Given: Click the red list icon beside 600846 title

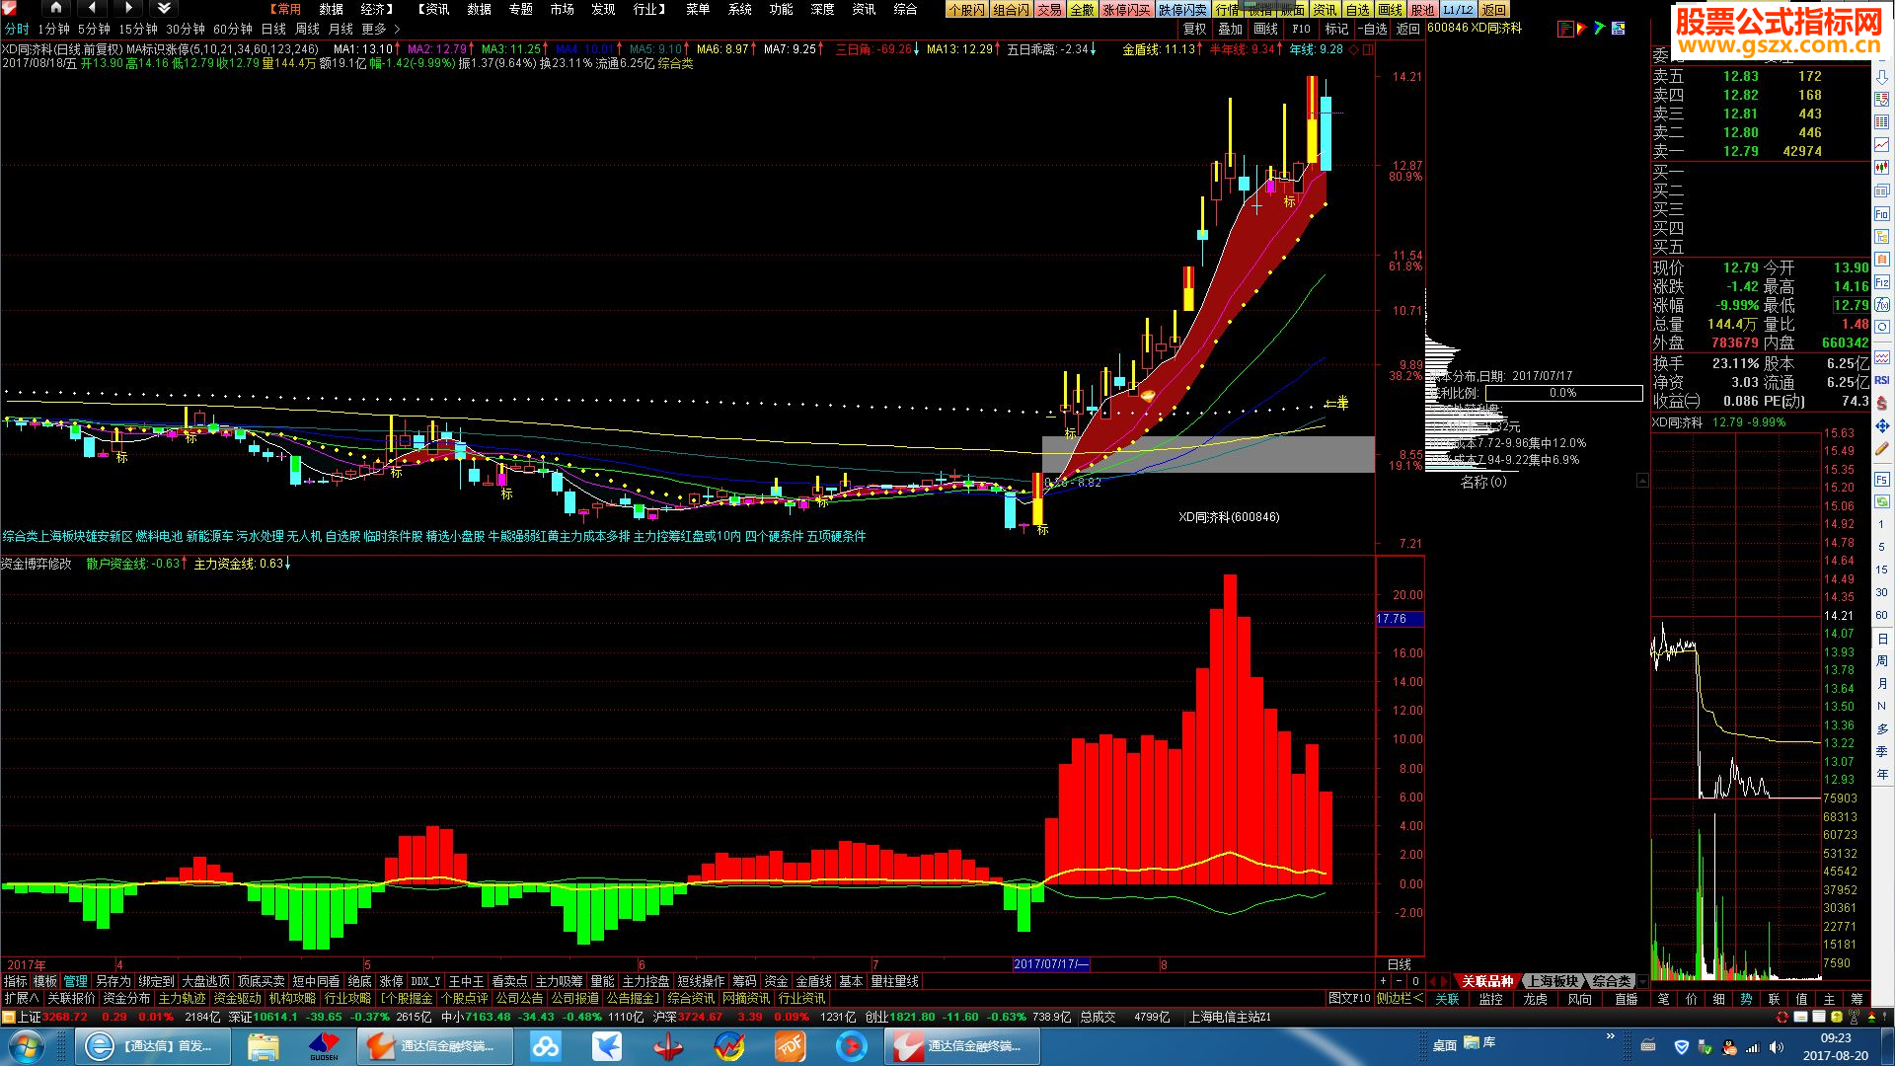Looking at the screenshot, I should click(x=1565, y=29).
